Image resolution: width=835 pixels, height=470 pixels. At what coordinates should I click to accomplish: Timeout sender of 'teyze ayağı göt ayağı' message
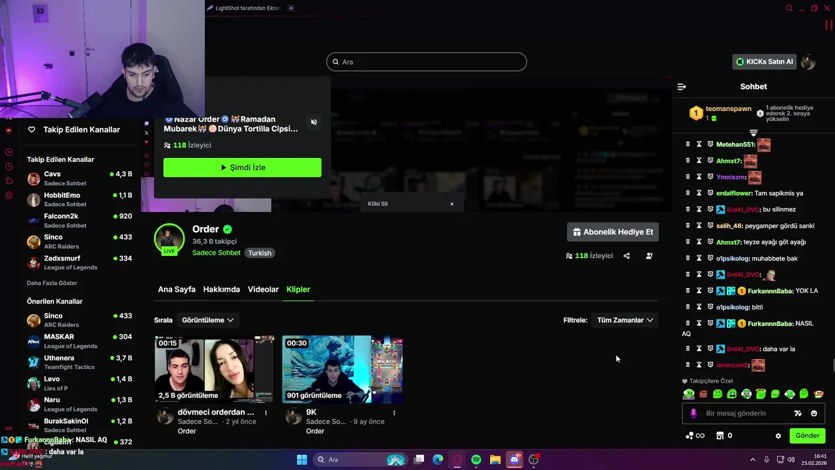point(699,242)
